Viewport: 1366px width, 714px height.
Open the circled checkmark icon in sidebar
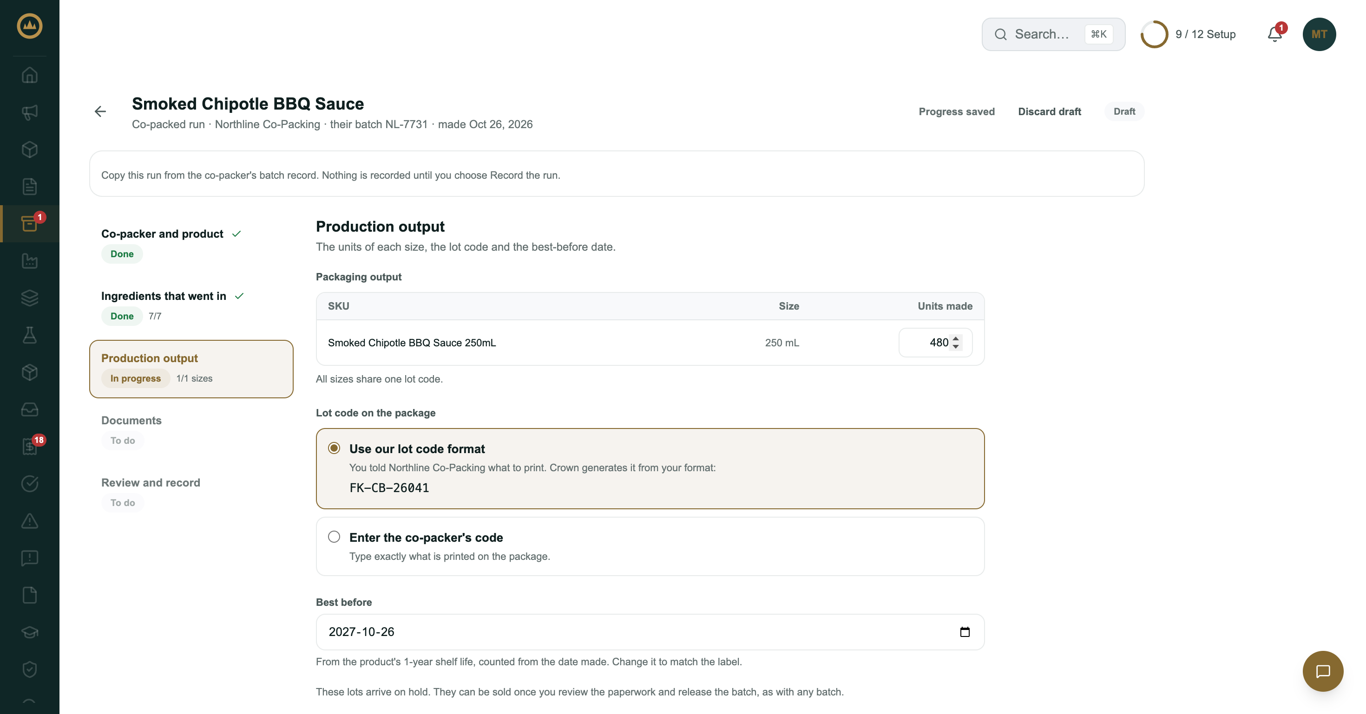pos(30,484)
